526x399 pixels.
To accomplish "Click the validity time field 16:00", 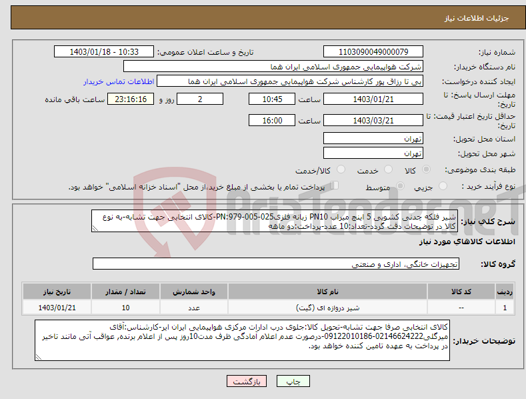I will point(272,120).
